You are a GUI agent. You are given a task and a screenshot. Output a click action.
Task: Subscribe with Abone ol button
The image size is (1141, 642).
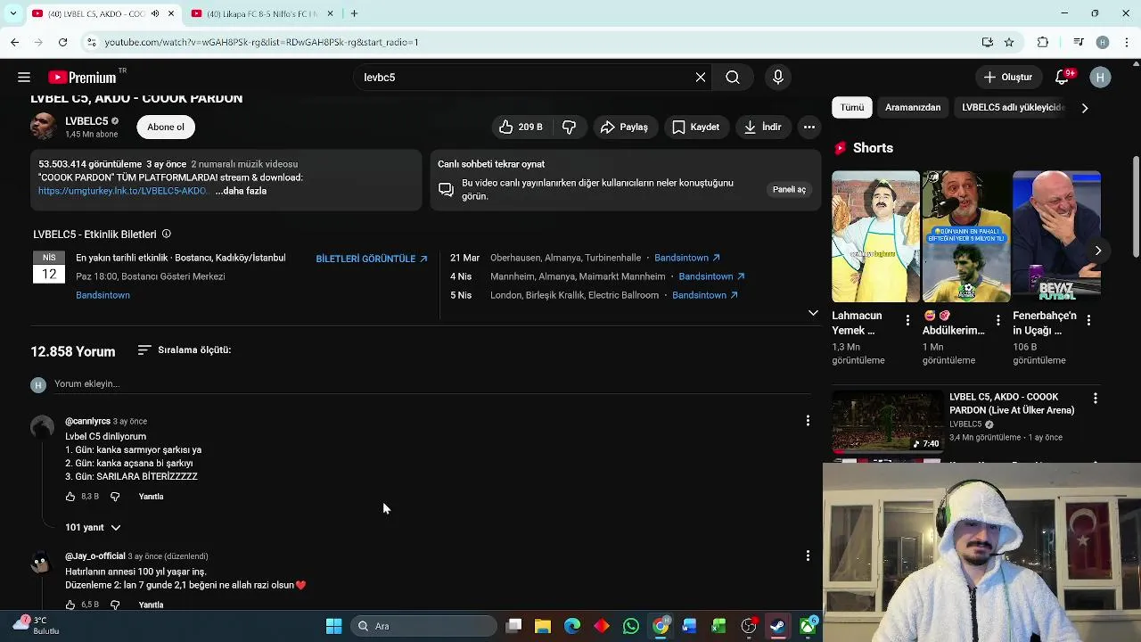[166, 128]
